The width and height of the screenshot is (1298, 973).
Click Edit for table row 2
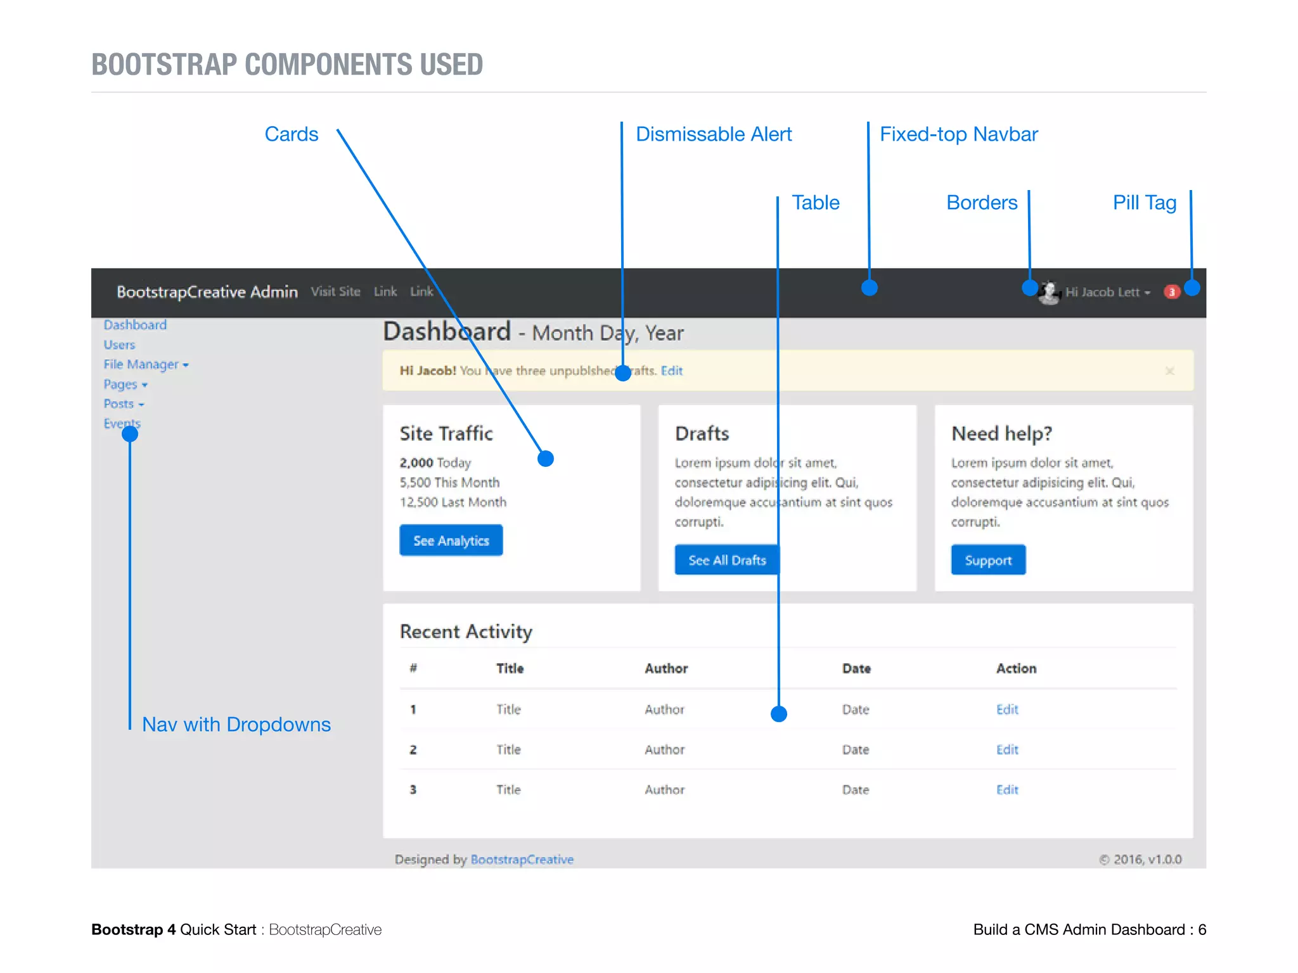[1007, 750]
